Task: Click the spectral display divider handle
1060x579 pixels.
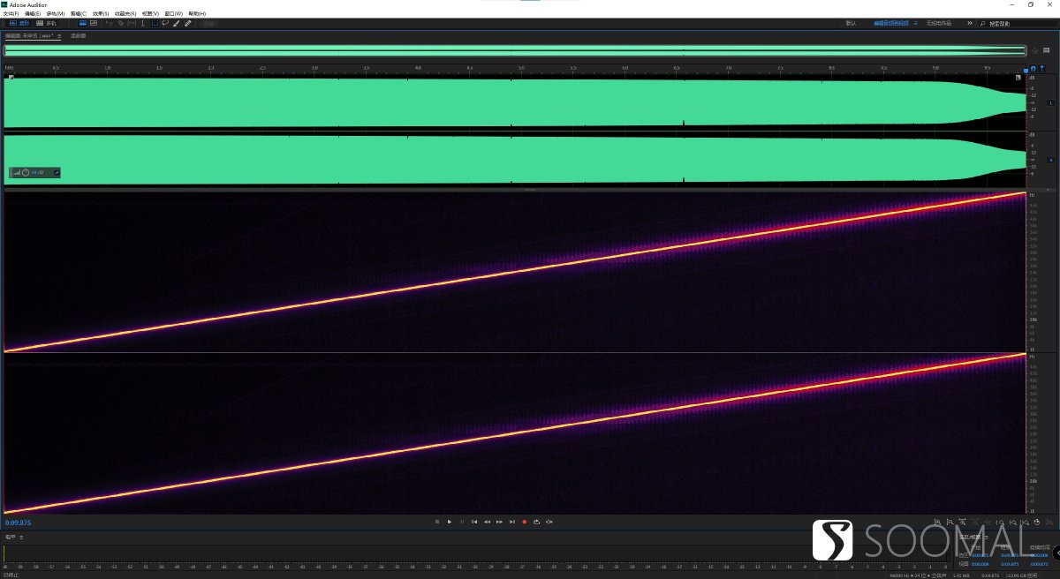Action: click(x=530, y=190)
